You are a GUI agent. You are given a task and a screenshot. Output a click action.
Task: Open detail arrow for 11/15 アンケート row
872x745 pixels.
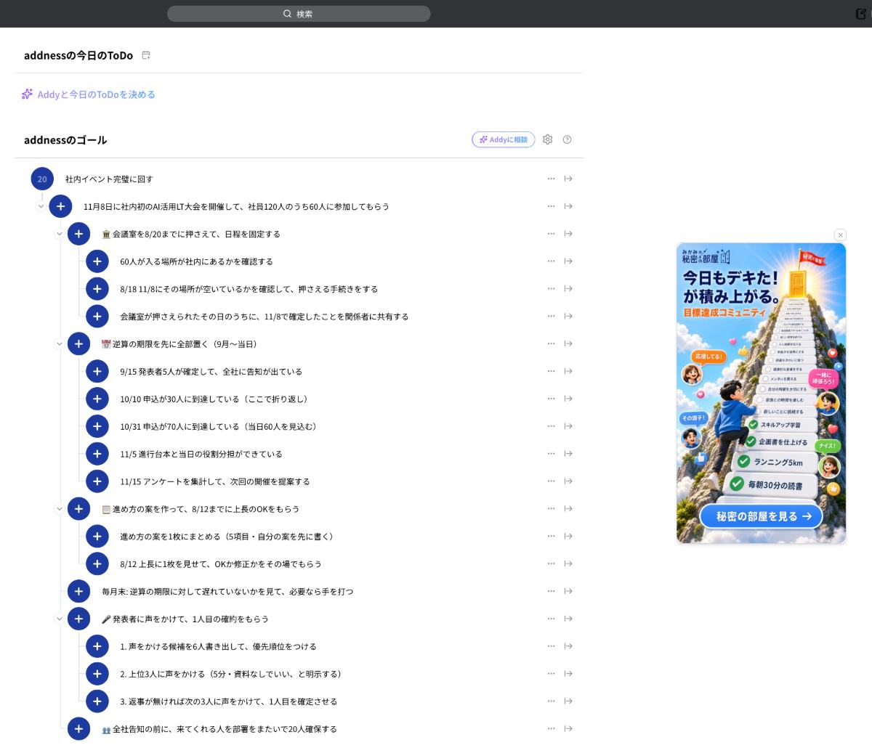(x=568, y=481)
